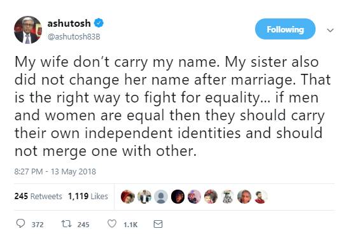Image resolution: width=355 pixels, height=245 pixels.
Task: Click the first liker avatar with red hat
Action: click(128, 197)
